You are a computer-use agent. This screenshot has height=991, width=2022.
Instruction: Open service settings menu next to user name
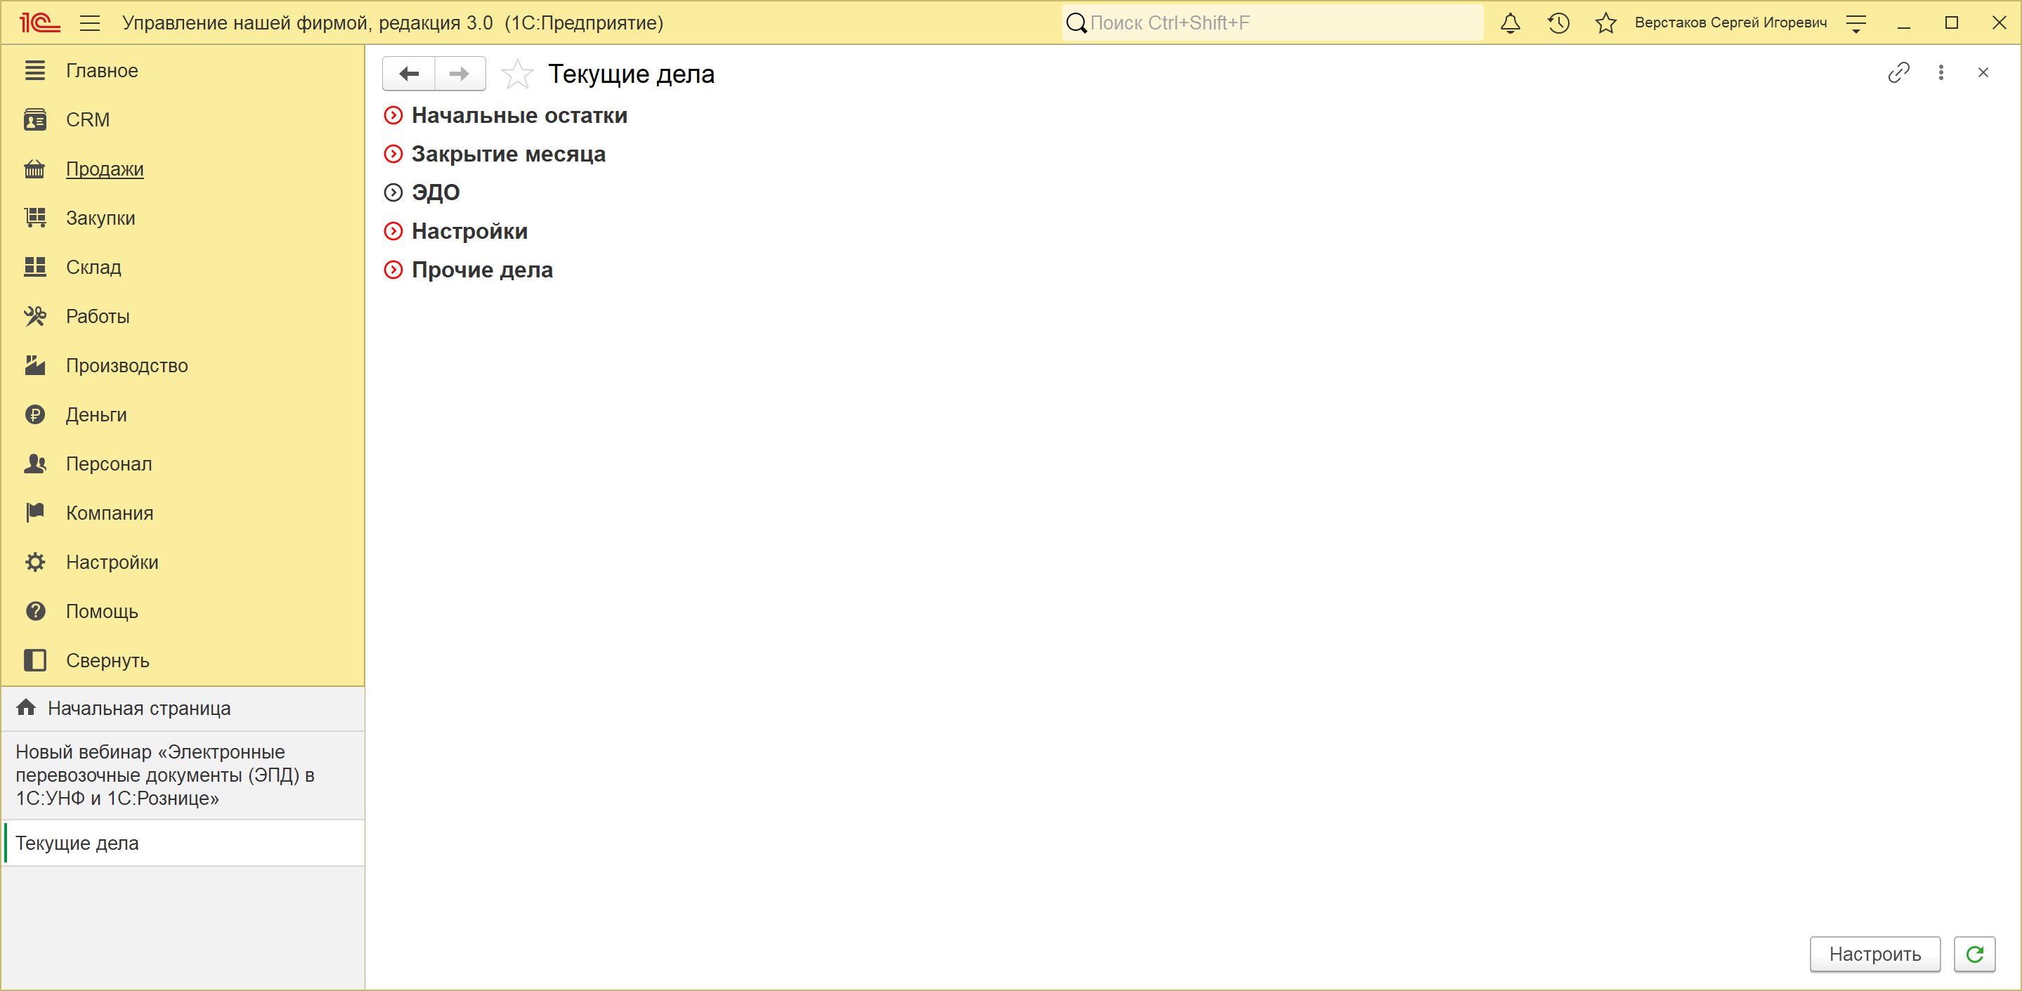(1855, 24)
